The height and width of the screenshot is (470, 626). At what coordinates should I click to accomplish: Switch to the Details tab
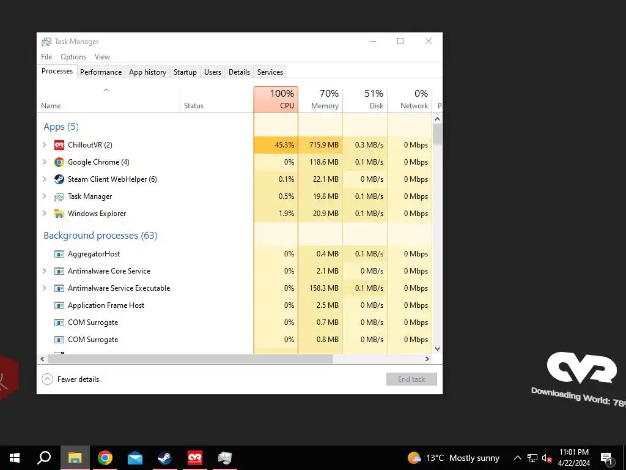pos(239,72)
